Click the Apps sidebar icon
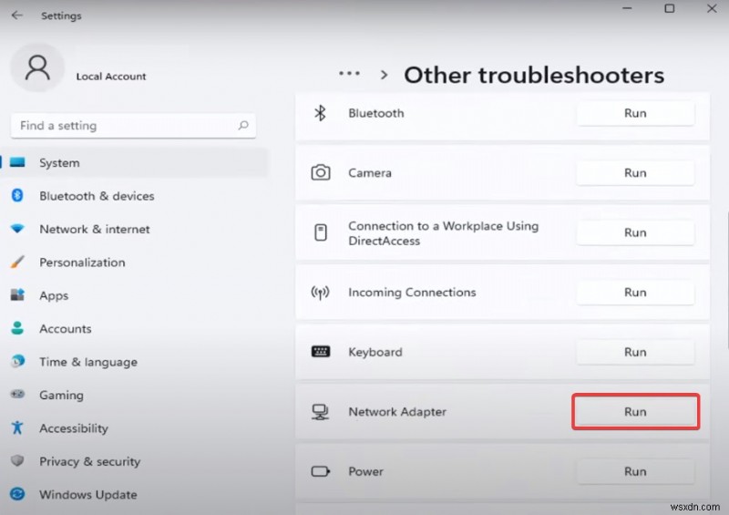This screenshot has width=729, height=515. [17, 295]
